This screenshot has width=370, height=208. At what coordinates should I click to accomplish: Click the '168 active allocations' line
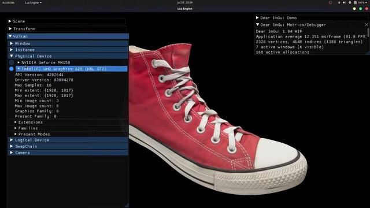point(283,52)
